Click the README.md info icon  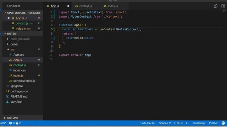[7, 96]
